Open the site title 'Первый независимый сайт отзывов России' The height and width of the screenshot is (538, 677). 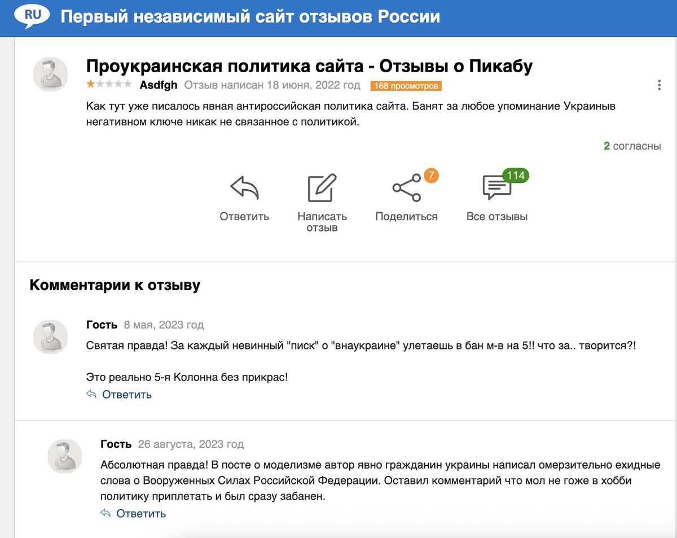coord(250,16)
